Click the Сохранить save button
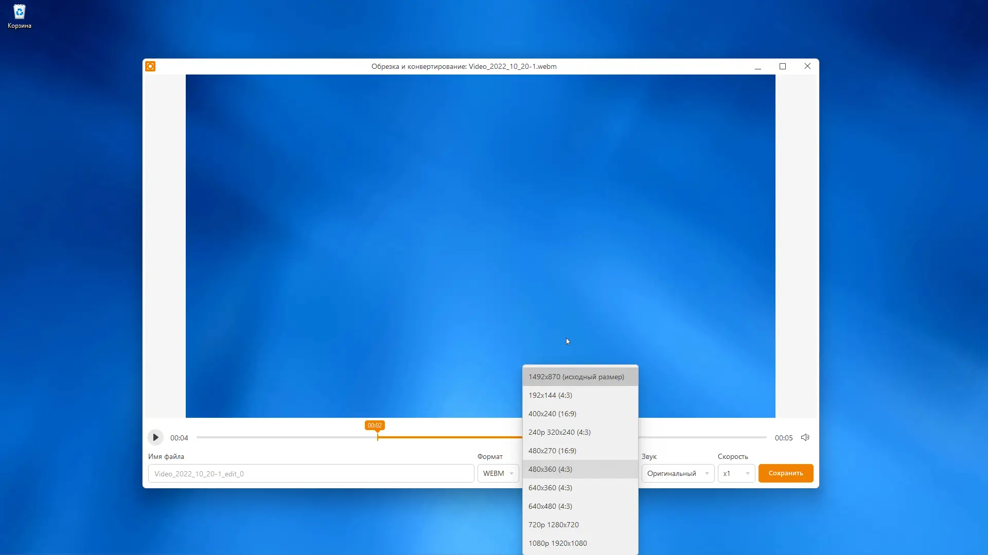 pos(785,473)
